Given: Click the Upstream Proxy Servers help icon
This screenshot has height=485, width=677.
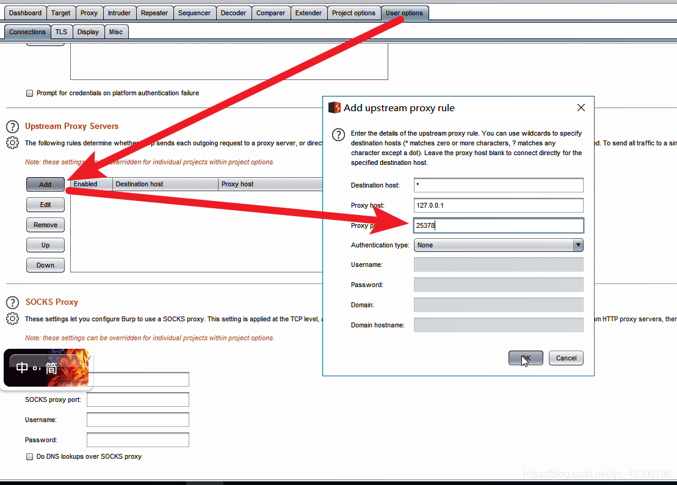Looking at the screenshot, I should 12,126.
